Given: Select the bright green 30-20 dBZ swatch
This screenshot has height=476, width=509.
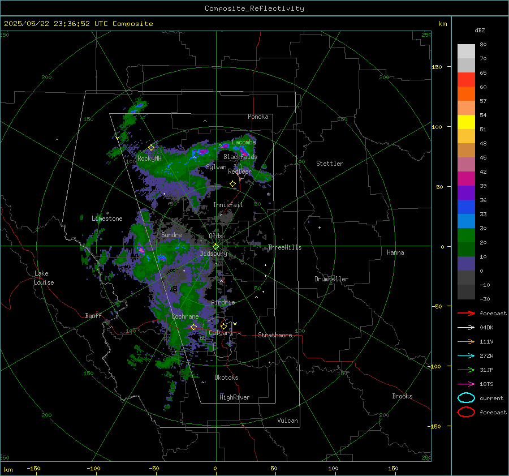Looking at the screenshot, I should click(466, 235).
